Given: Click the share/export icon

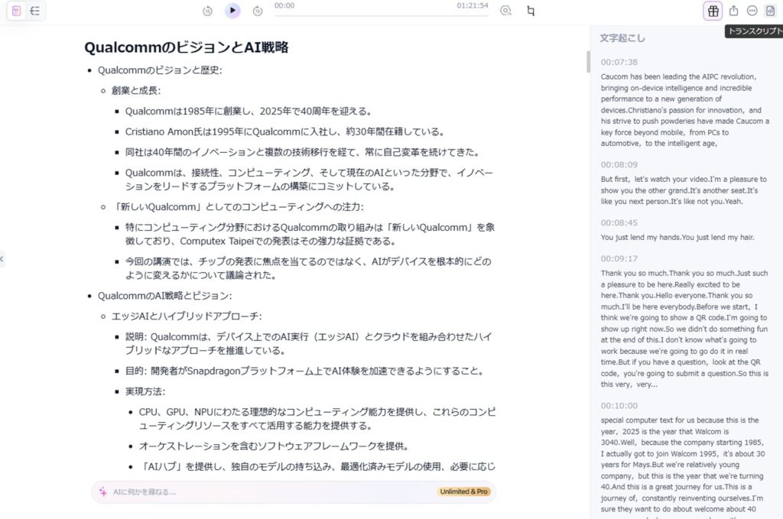Looking at the screenshot, I should point(733,11).
